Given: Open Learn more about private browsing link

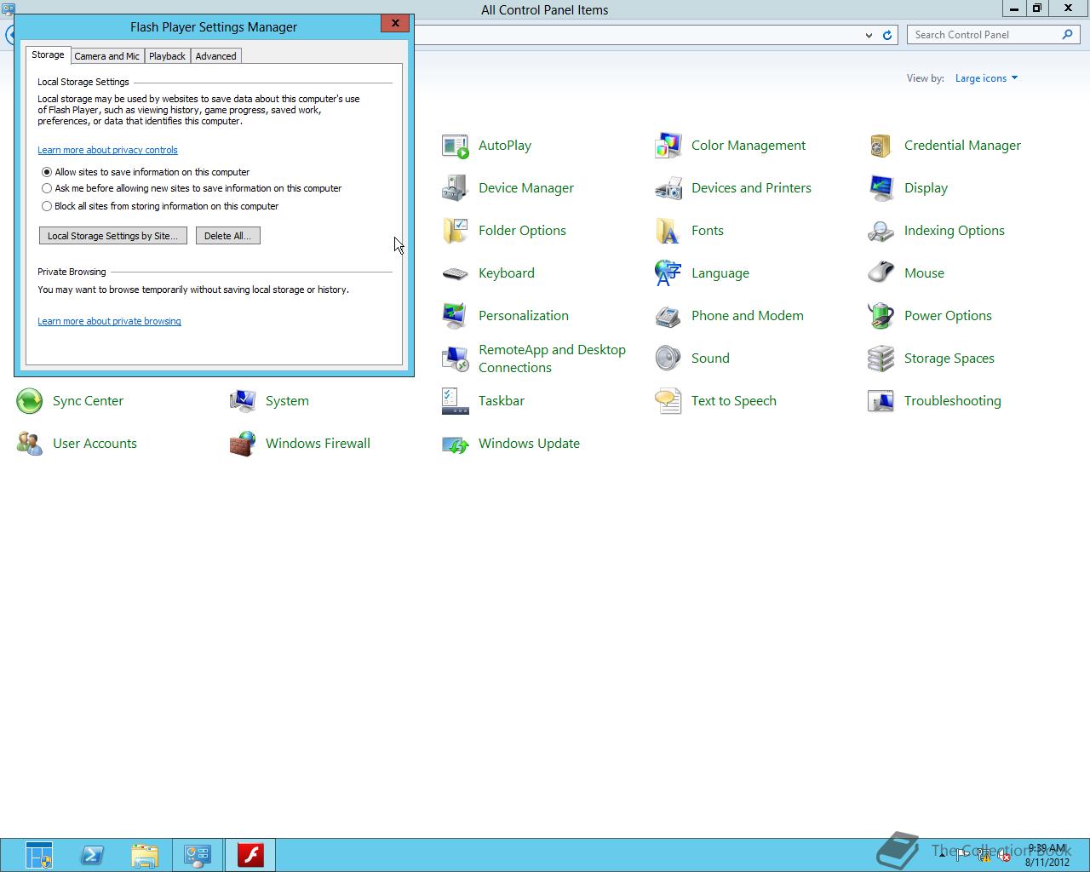Looking at the screenshot, I should [x=109, y=321].
